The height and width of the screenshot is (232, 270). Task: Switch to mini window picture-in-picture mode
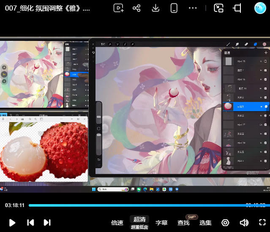(x=218, y=8)
